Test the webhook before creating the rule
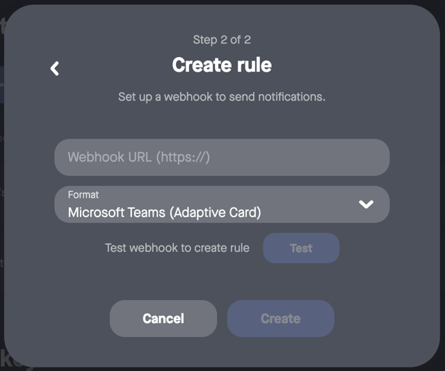This screenshot has height=371, width=445. tap(301, 248)
